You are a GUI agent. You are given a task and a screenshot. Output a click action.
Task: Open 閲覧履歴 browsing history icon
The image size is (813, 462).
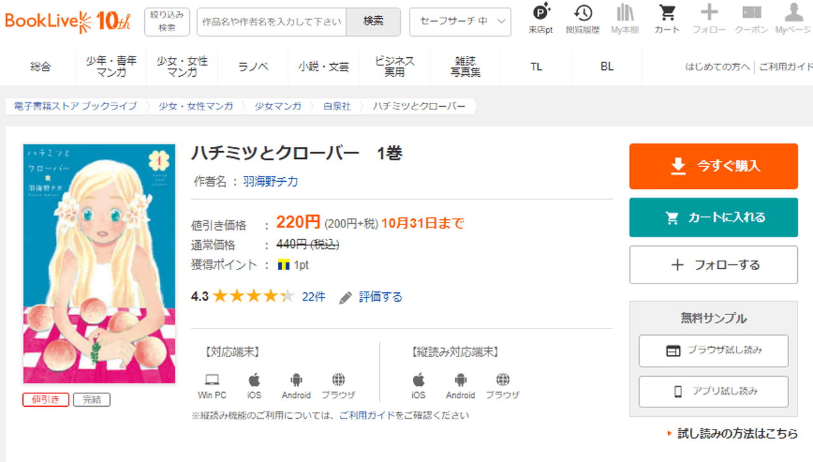(x=582, y=14)
